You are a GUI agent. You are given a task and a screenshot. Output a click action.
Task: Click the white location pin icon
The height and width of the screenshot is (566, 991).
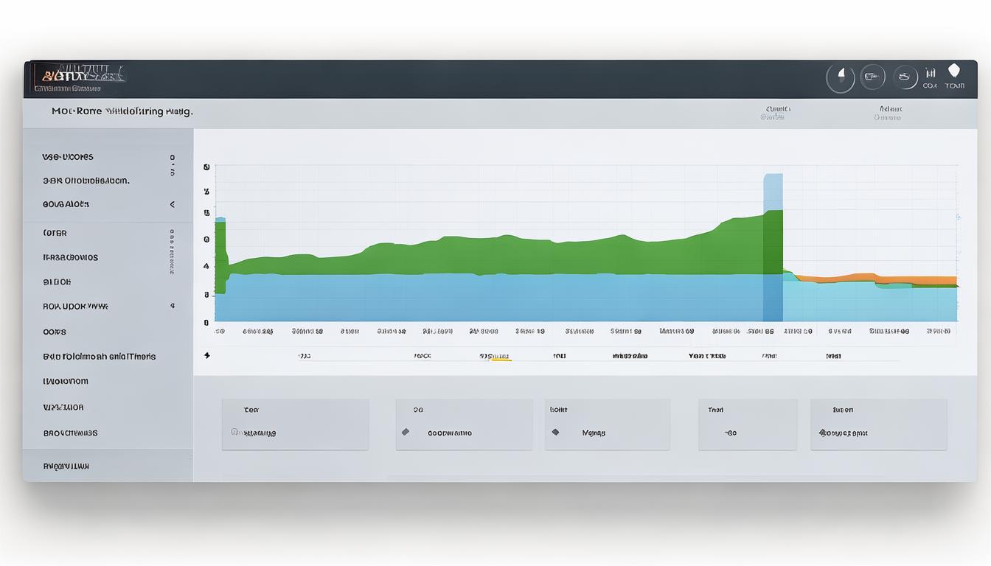[954, 71]
